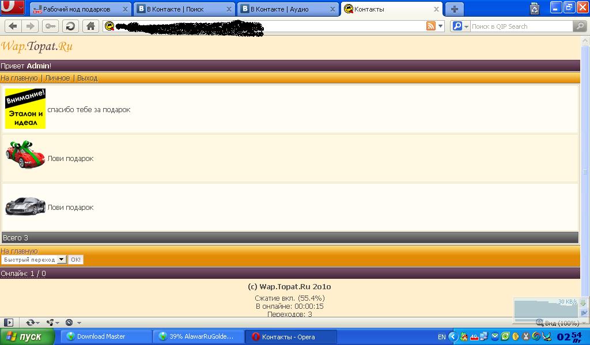Click the EN language indicator
Viewport: 590px width, 345px height.
coord(442,337)
